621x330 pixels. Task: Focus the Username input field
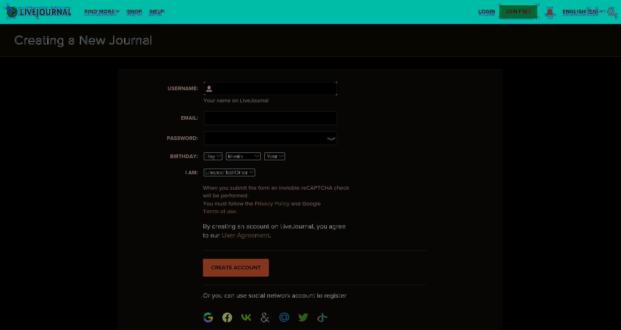tap(270, 89)
